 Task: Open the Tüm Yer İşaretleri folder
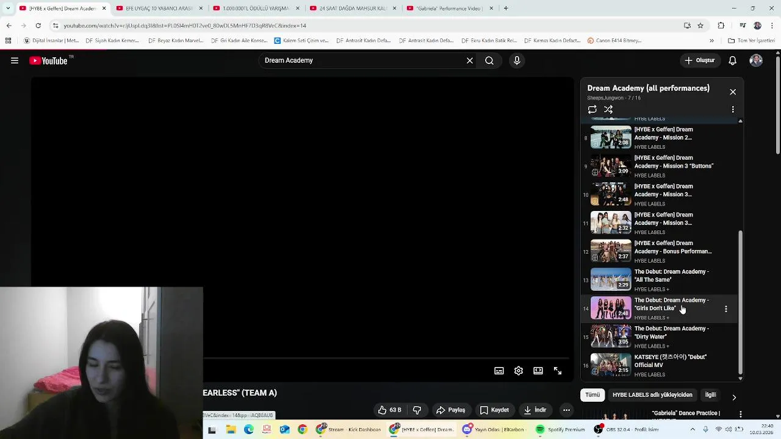click(x=751, y=41)
